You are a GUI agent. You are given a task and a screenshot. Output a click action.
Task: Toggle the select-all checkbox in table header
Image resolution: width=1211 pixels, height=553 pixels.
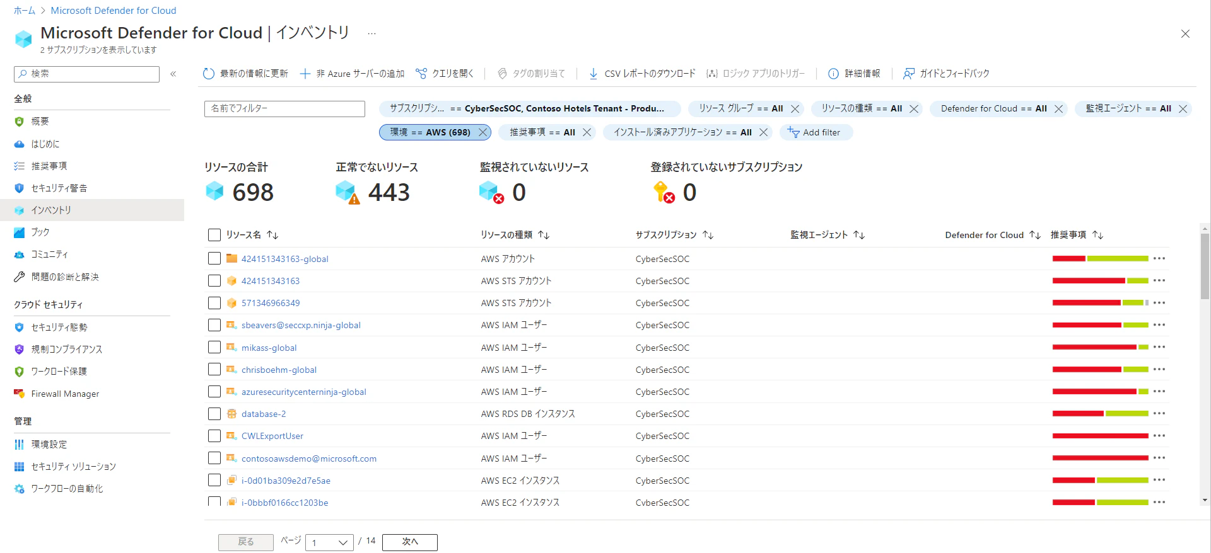(x=214, y=235)
